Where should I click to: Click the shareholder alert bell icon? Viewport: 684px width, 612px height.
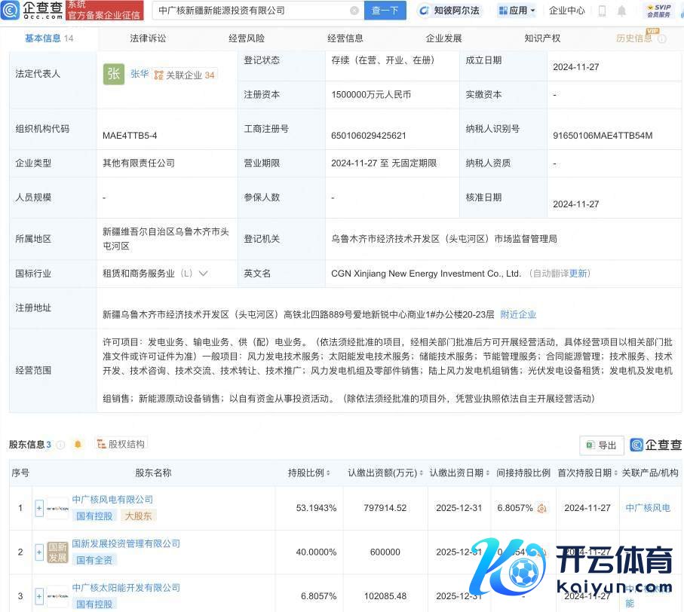click(78, 445)
